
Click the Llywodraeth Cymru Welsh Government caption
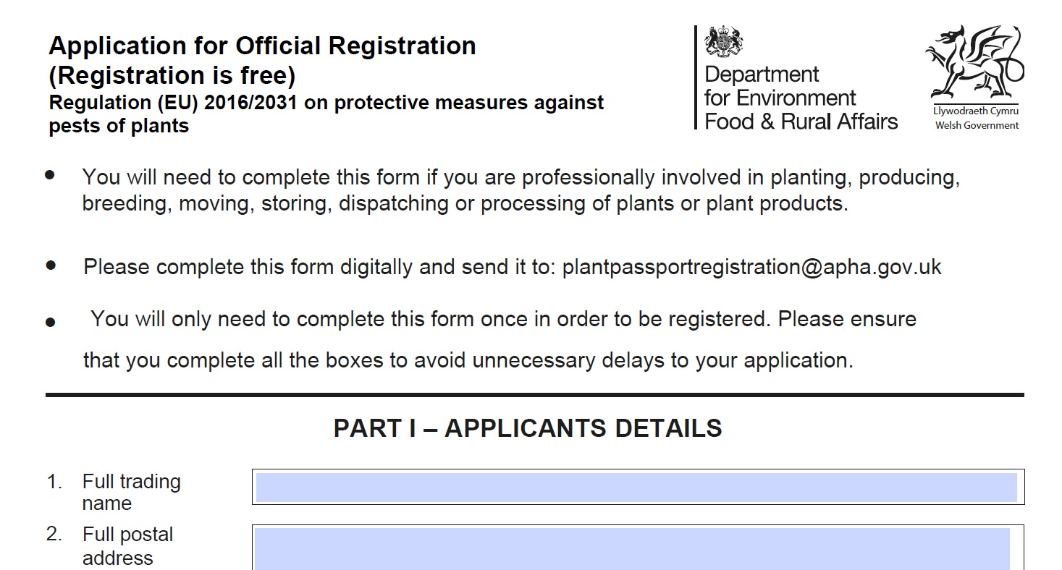point(976,119)
